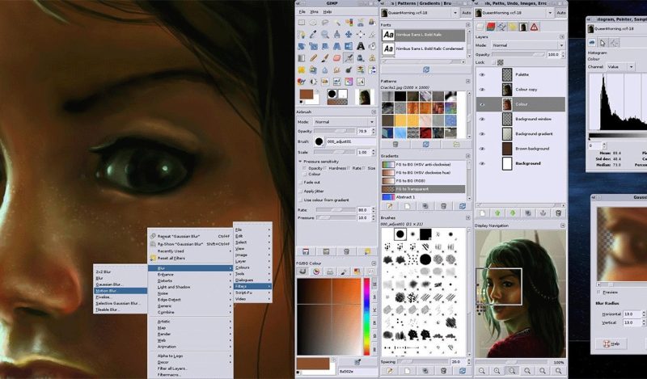Open the Airbrush Mode dropdown
Image resolution: width=647 pixels, height=379 pixels.
[x=345, y=122]
